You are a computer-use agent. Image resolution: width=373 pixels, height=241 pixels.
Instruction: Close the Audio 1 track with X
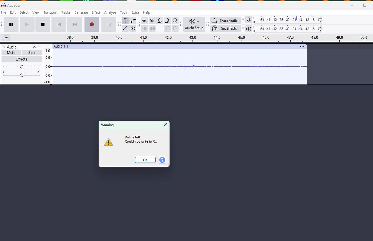coord(4,47)
